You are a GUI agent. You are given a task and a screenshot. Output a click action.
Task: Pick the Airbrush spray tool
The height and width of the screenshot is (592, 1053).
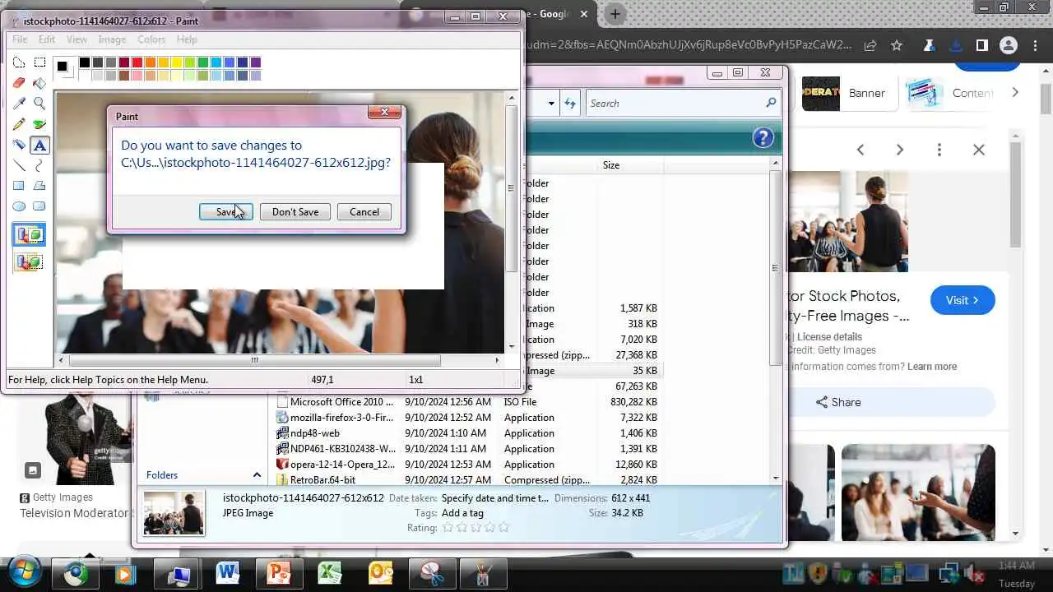tap(19, 145)
